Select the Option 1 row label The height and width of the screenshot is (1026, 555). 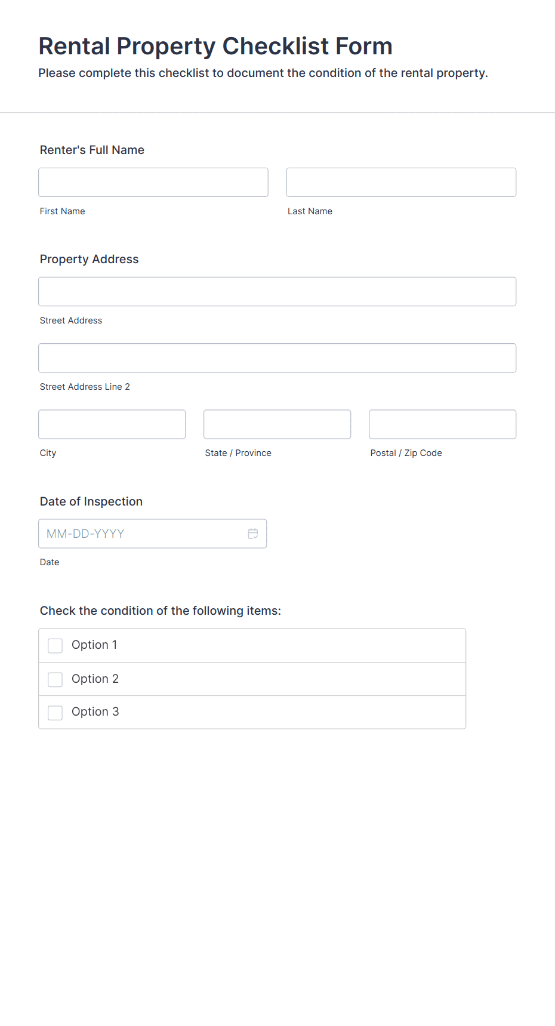(x=94, y=645)
